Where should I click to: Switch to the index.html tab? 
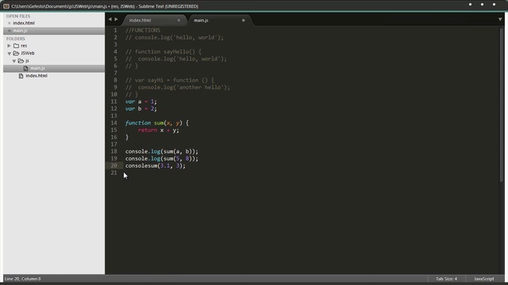(140, 20)
